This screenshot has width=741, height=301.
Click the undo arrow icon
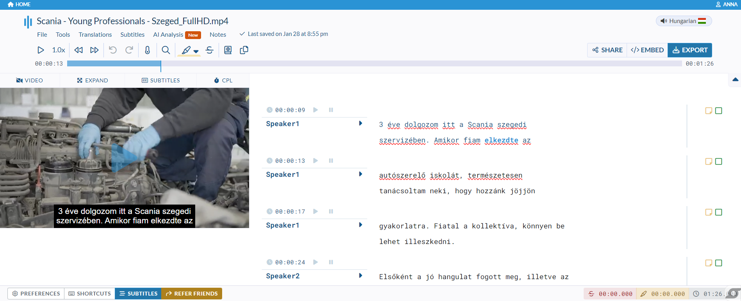pyautogui.click(x=113, y=50)
